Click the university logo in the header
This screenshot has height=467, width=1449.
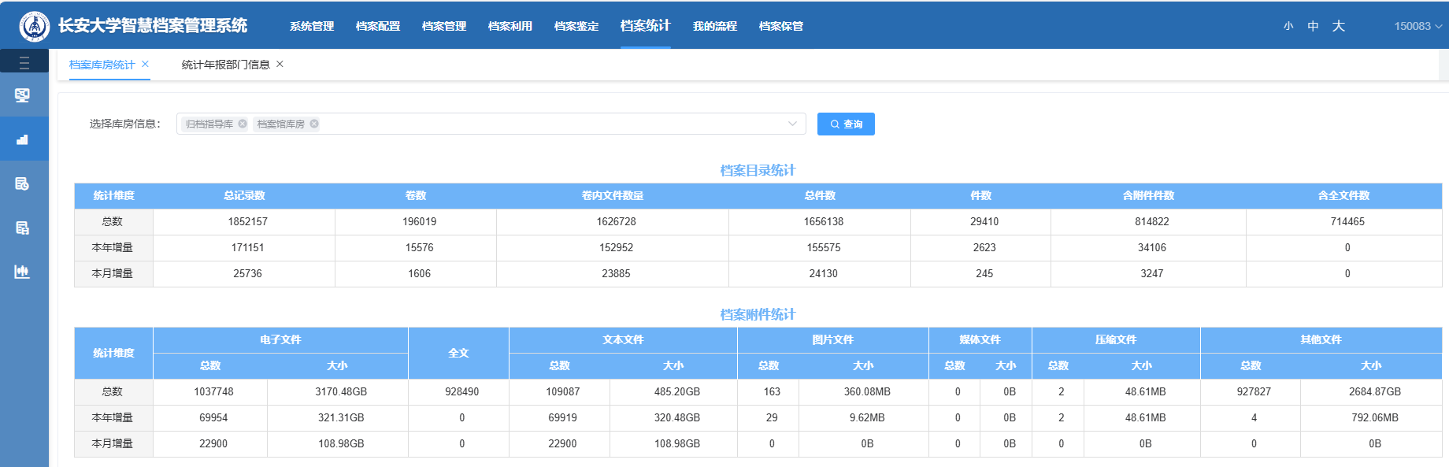(34, 26)
